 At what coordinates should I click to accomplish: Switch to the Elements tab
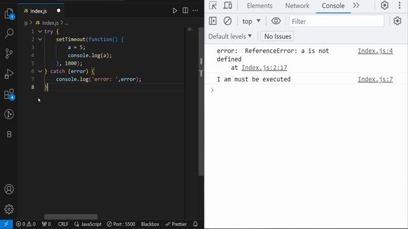(259, 6)
